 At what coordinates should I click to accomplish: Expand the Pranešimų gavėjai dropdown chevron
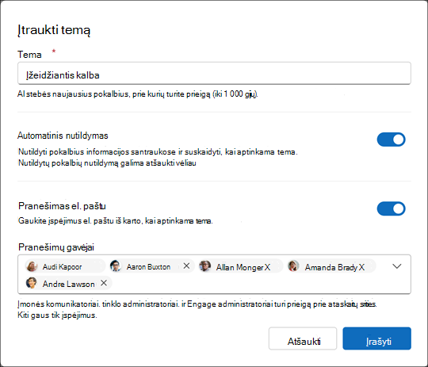396,266
